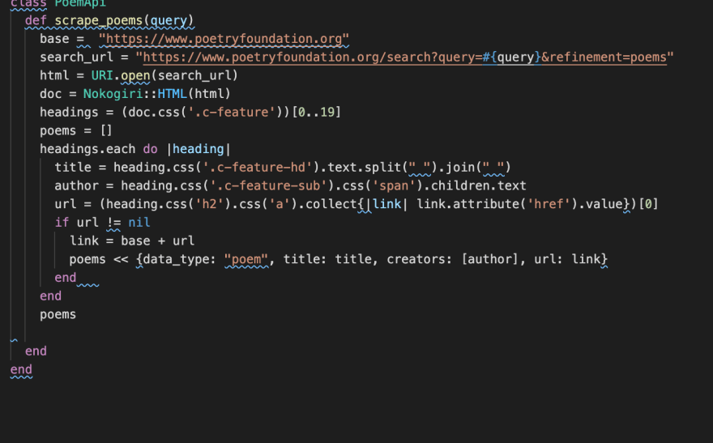Click the heading block parameter
Image resolution: width=713 pixels, height=443 pixels.
tap(199, 149)
